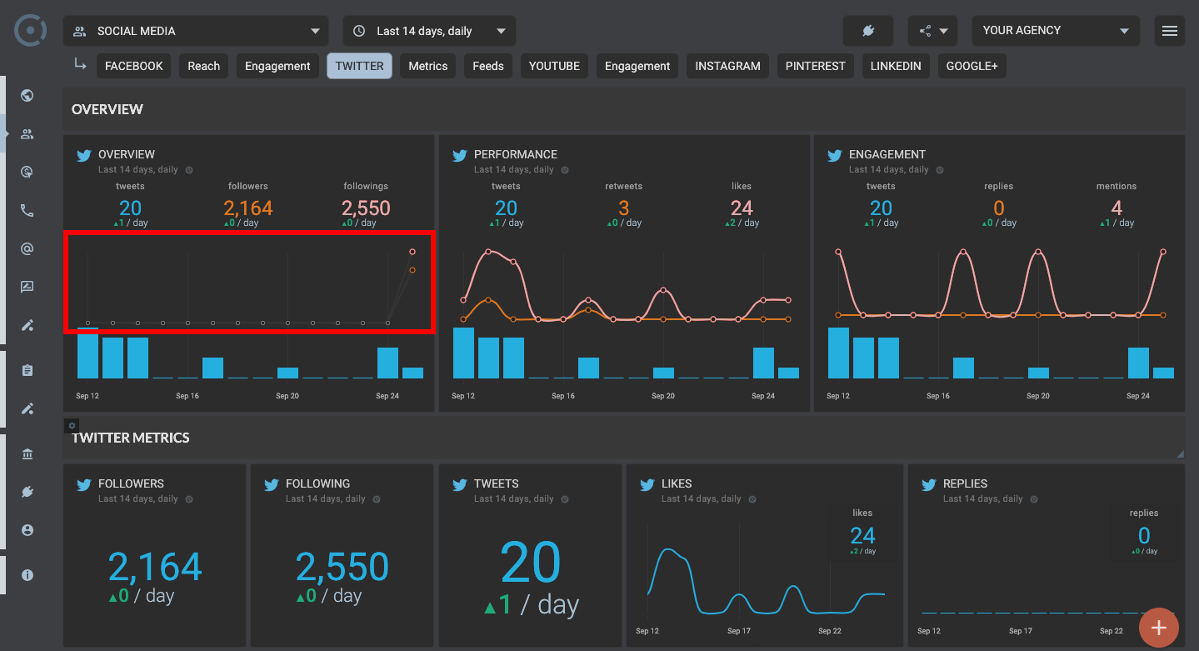Switch to the FACEBOOK tab
Image resolution: width=1199 pixels, height=651 pixels.
click(134, 66)
